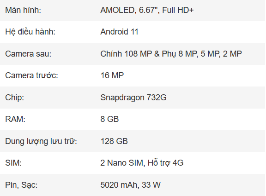Image resolution: width=266 pixels, height=196 pixels.
Task: Click the 'Camera trước:' label
Action: click(31, 75)
